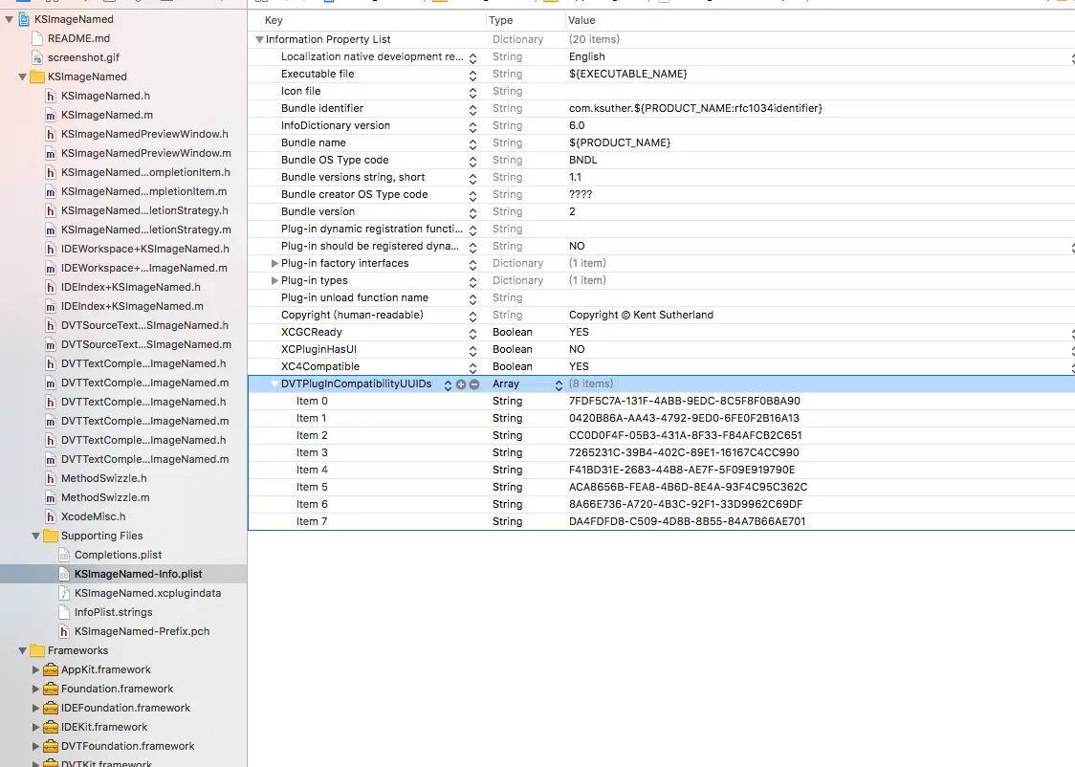Screen dimensions: 1075x767
Task: Open key stepper for XCGCReady
Action: point(472,333)
